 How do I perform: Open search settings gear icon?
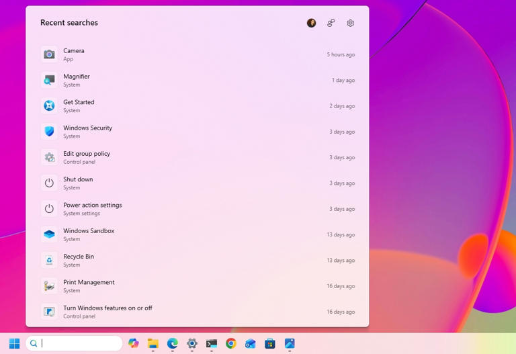pos(351,23)
